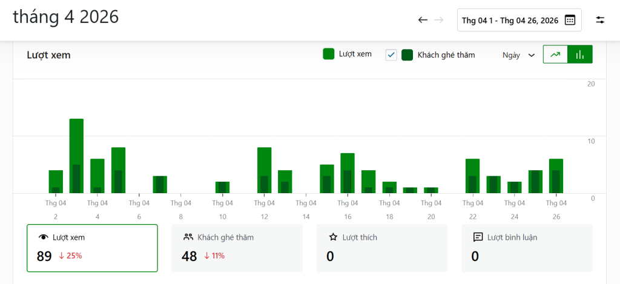Open the Ngày period dropdown
Image resolution: width=620 pixels, height=284 pixels.
pyautogui.click(x=518, y=55)
